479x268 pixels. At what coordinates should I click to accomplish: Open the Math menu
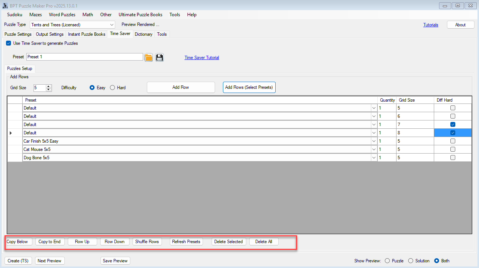(88, 15)
